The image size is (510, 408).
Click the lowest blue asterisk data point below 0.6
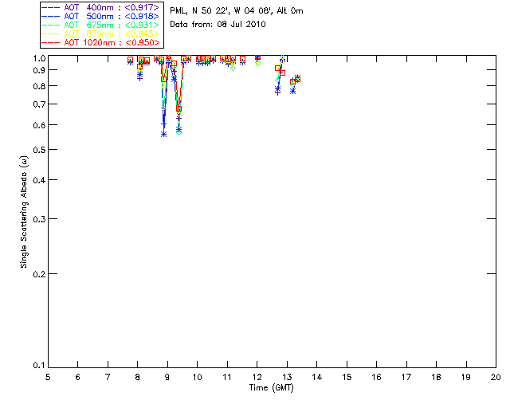click(x=163, y=135)
